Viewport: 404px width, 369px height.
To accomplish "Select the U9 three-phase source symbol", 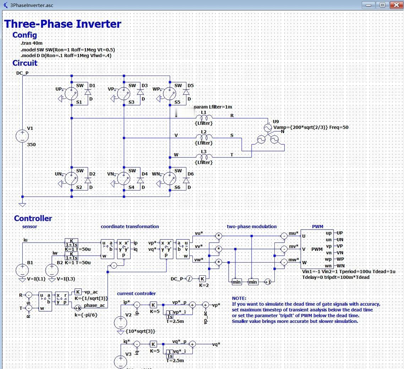I will (x=268, y=135).
